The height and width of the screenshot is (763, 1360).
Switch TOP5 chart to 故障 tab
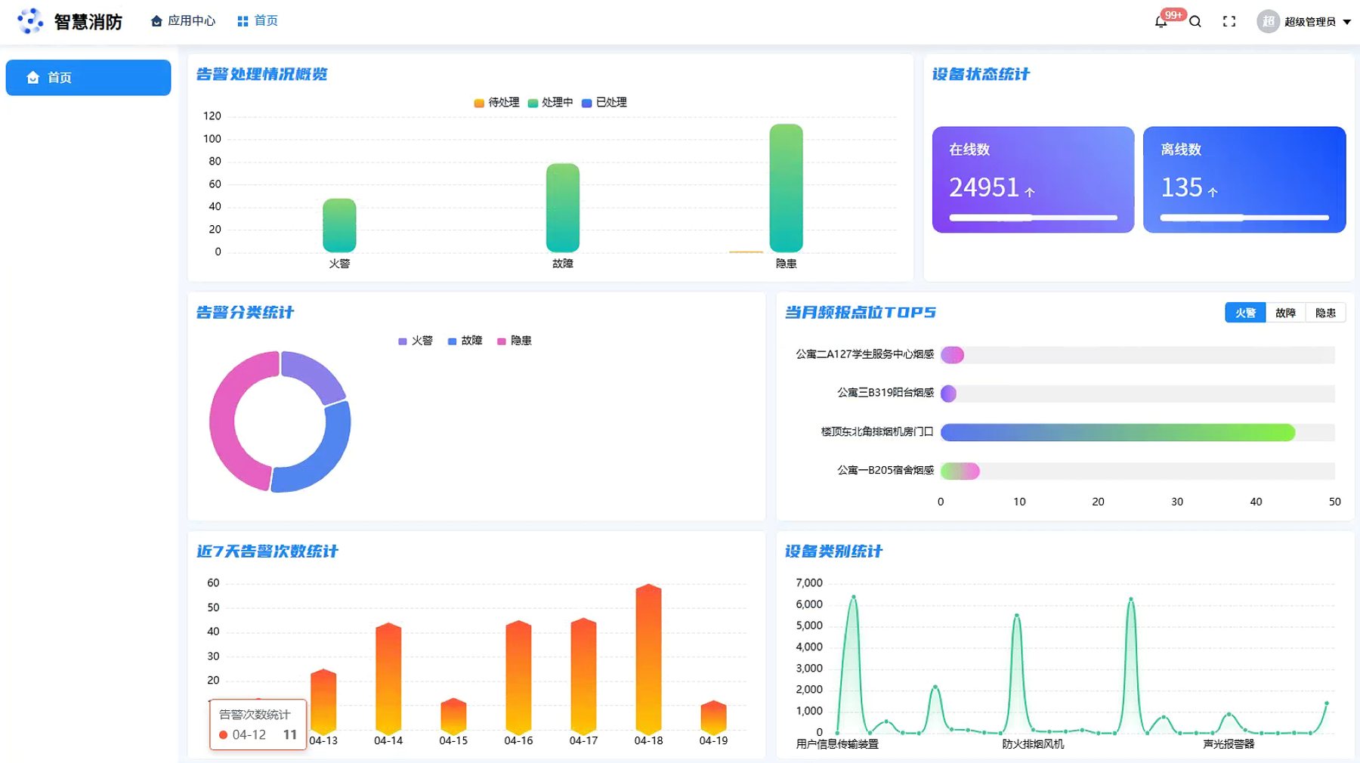[x=1285, y=313]
